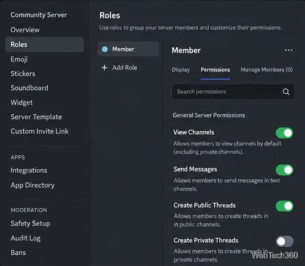Image resolution: width=305 pixels, height=266 pixels.
Task: Open the Manage Members (0) tab
Action: tap(266, 70)
